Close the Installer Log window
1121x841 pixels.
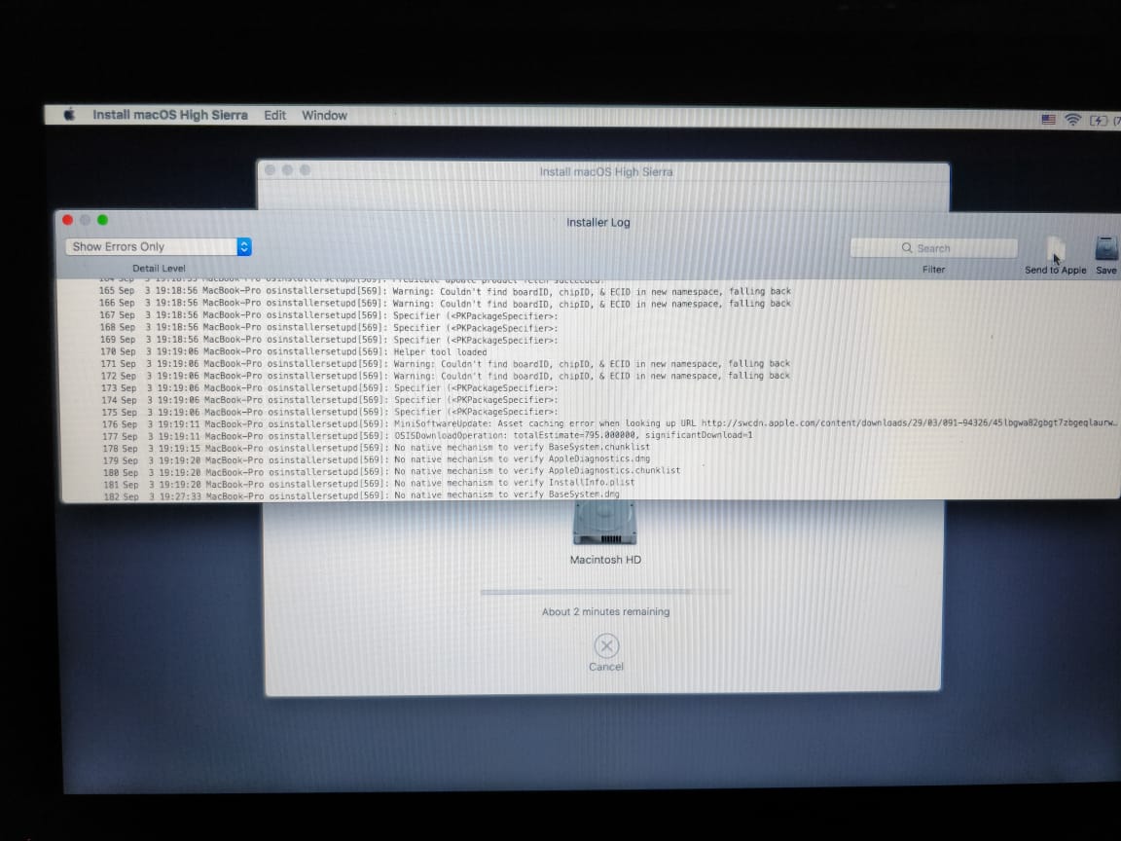click(68, 220)
